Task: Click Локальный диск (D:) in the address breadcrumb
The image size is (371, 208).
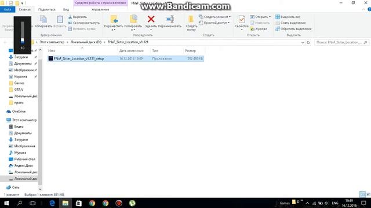Action: click(x=86, y=42)
